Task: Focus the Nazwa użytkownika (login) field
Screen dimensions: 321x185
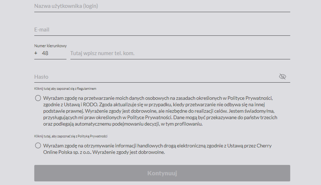Action: click(x=162, y=6)
